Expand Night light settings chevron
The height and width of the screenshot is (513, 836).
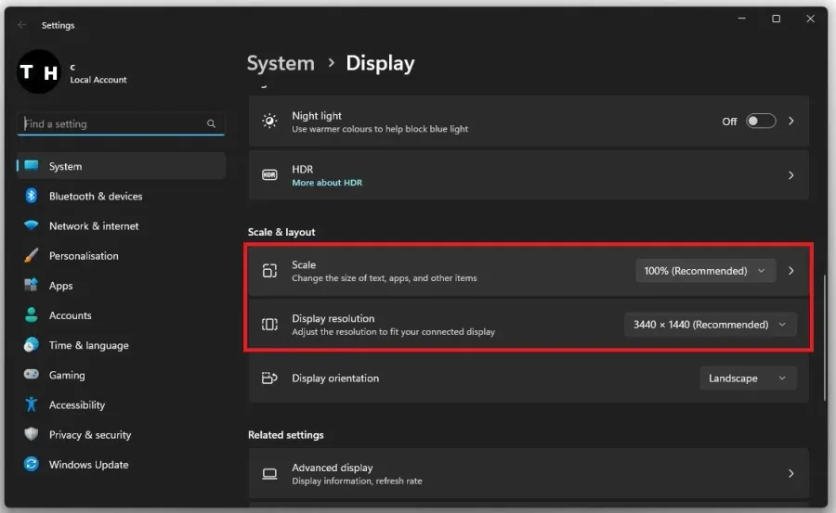click(x=791, y=121)
